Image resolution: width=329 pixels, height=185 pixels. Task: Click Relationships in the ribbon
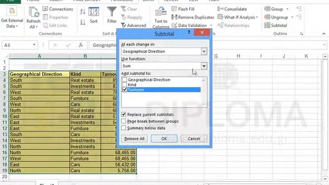click(233, 25)
